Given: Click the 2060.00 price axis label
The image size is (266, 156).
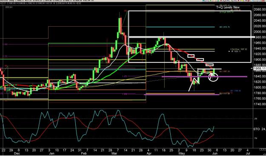Looking at the screenshot, I should [x=260, y=15].
